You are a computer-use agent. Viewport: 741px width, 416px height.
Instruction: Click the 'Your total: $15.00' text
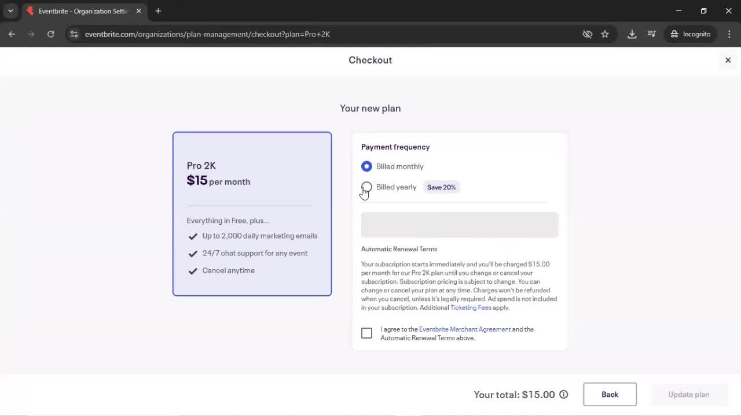tap(514, 395)
